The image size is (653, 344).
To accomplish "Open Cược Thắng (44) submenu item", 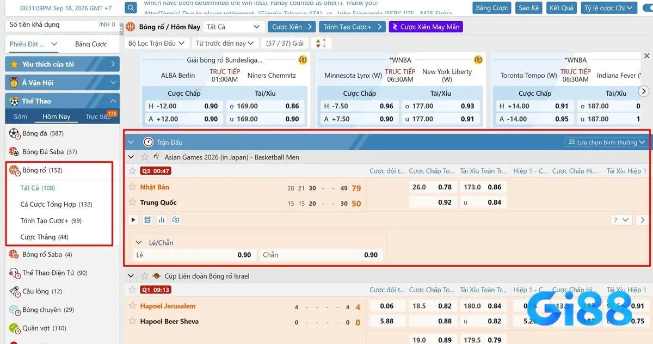I will coord(44,237).
